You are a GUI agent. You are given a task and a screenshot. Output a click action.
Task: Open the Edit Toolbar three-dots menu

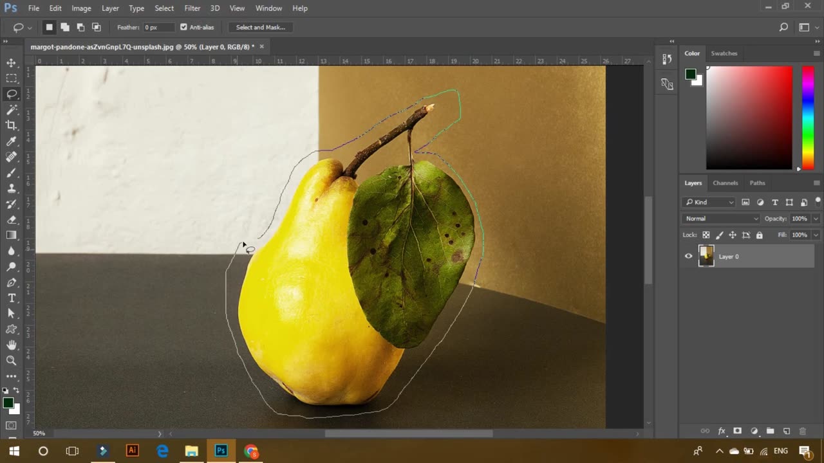coord(12,376)
